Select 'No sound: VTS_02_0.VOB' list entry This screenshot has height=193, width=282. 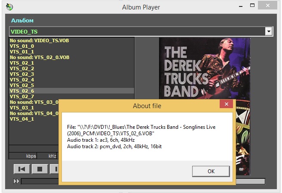point(72,57)
